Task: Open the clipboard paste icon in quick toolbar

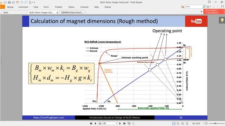Action: tap(18, 2)
